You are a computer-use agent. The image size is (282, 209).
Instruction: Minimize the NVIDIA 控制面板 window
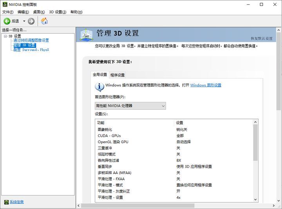[x=248, y=4]
